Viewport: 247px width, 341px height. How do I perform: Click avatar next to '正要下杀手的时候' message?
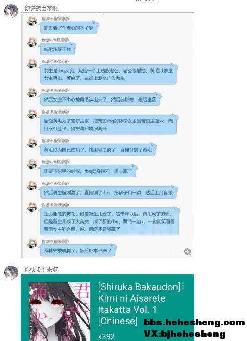pos(32,164)
